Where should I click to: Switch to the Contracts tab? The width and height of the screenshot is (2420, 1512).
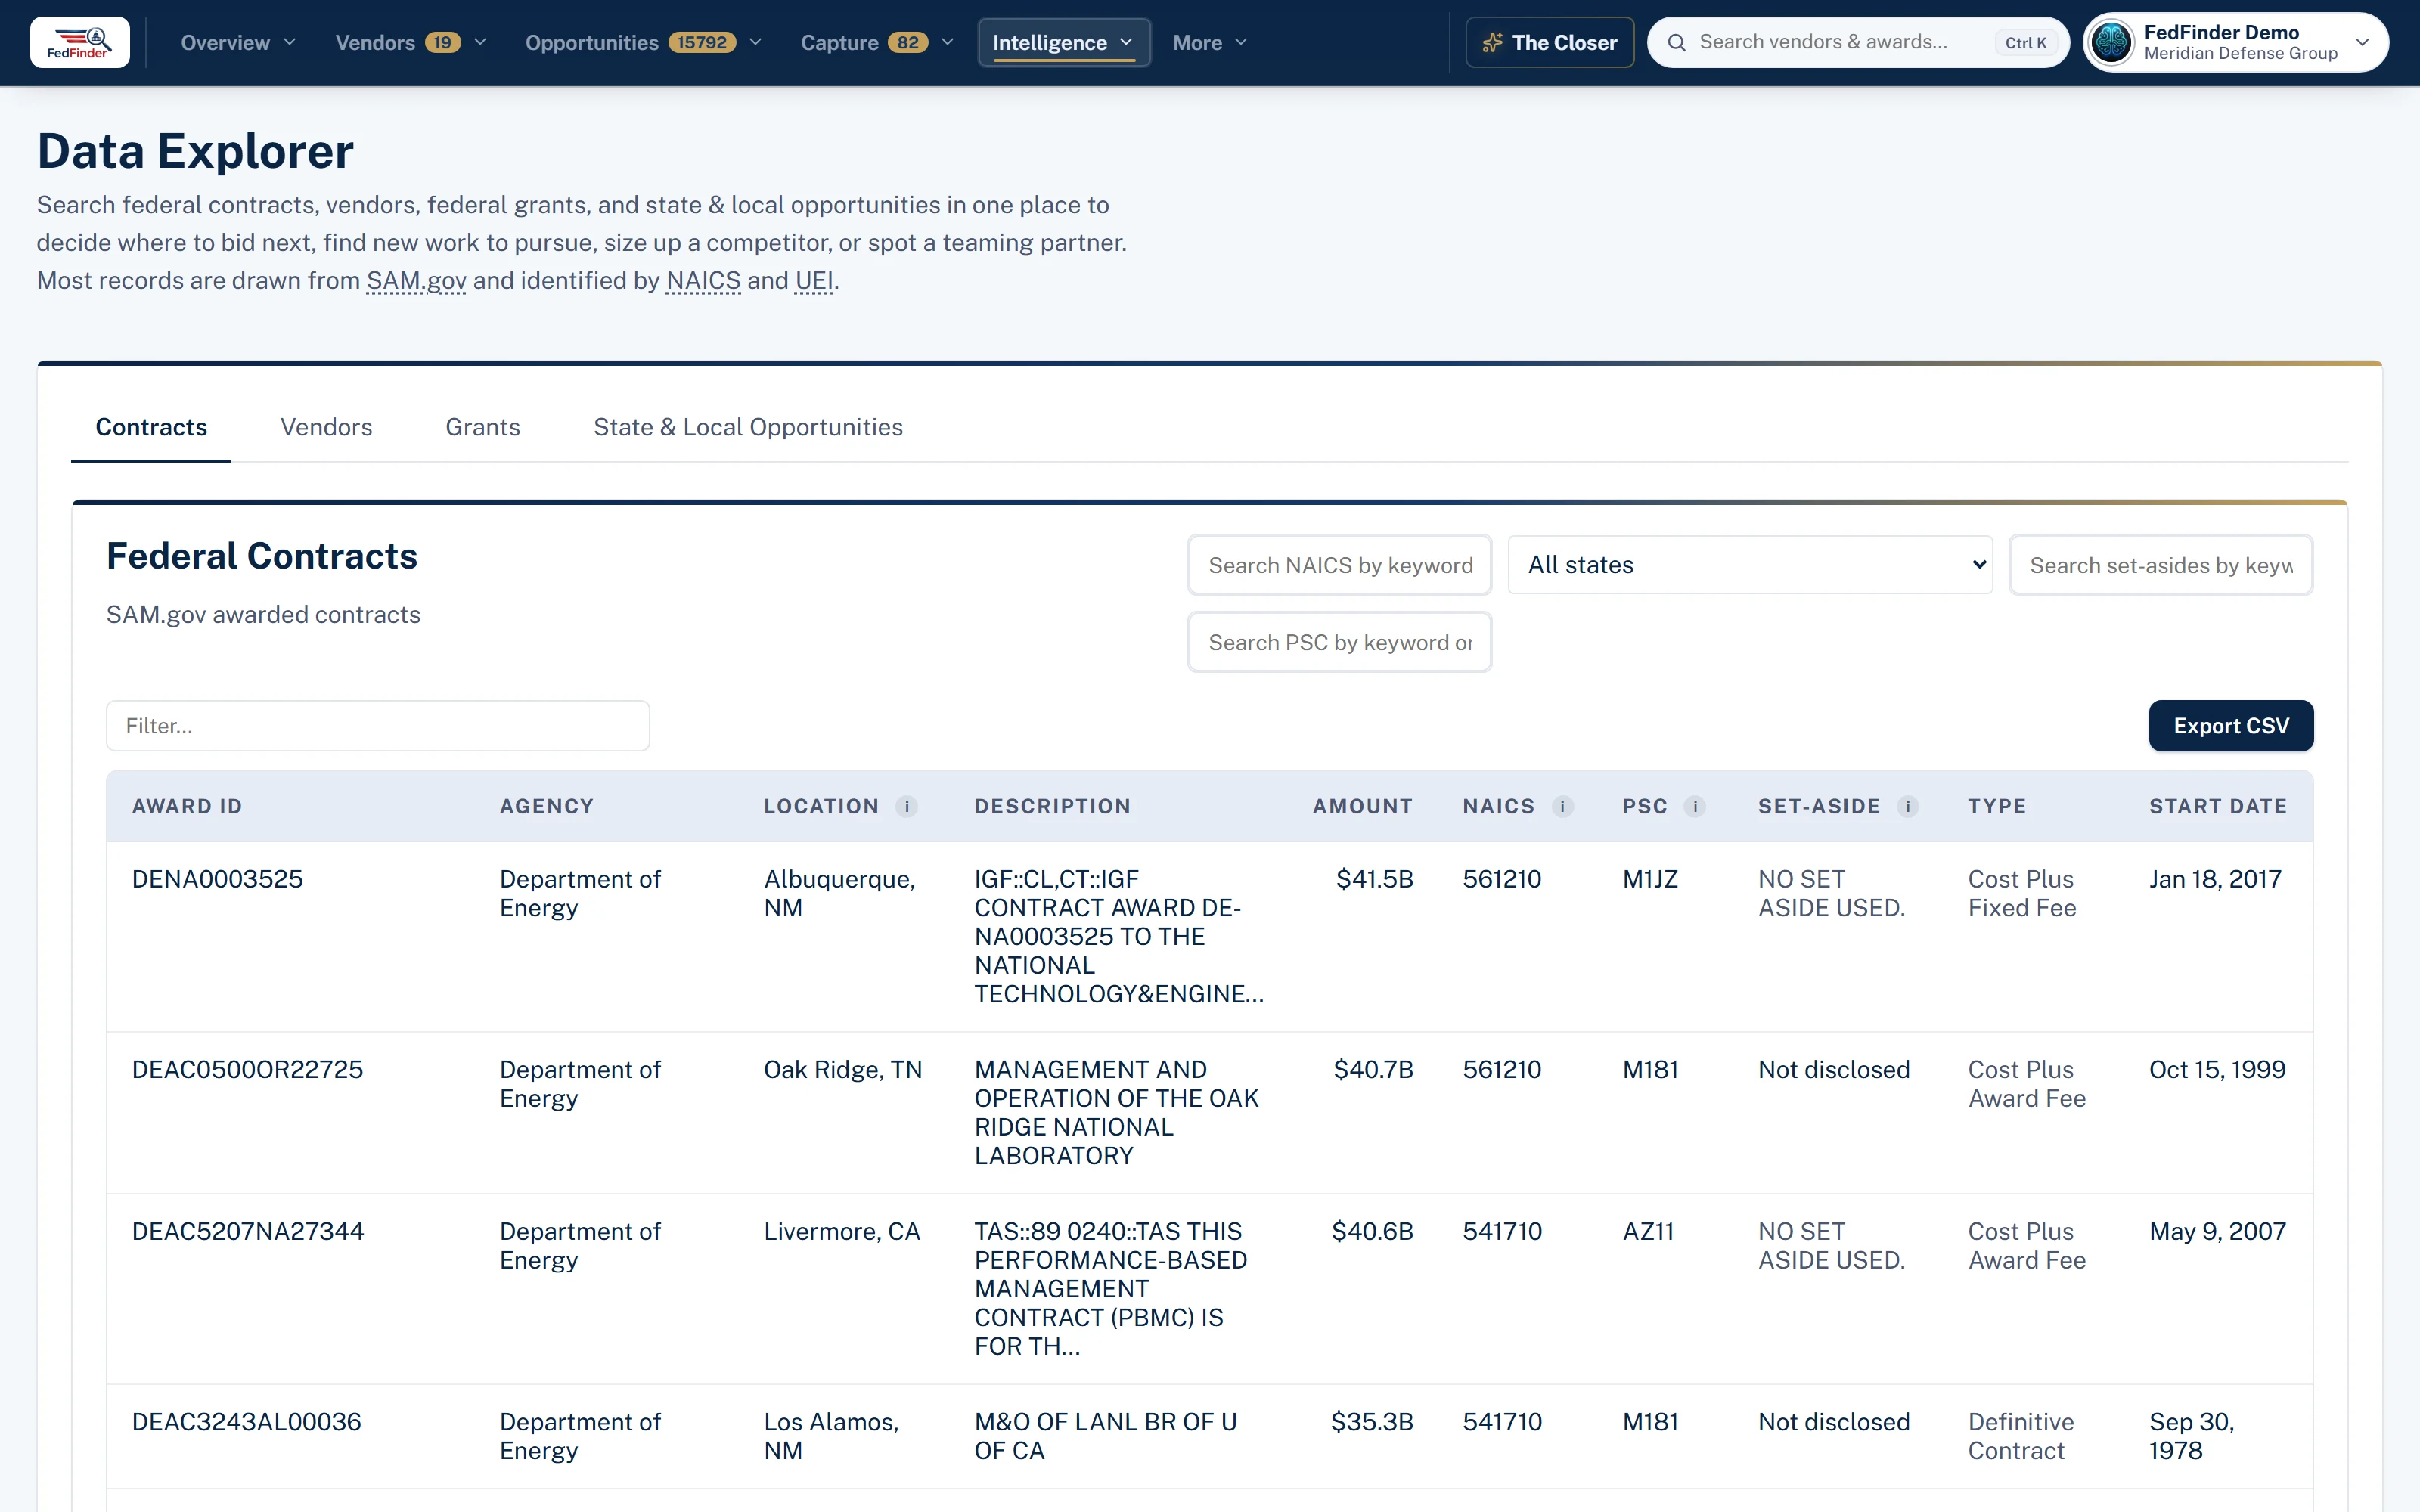click(151, 427)
